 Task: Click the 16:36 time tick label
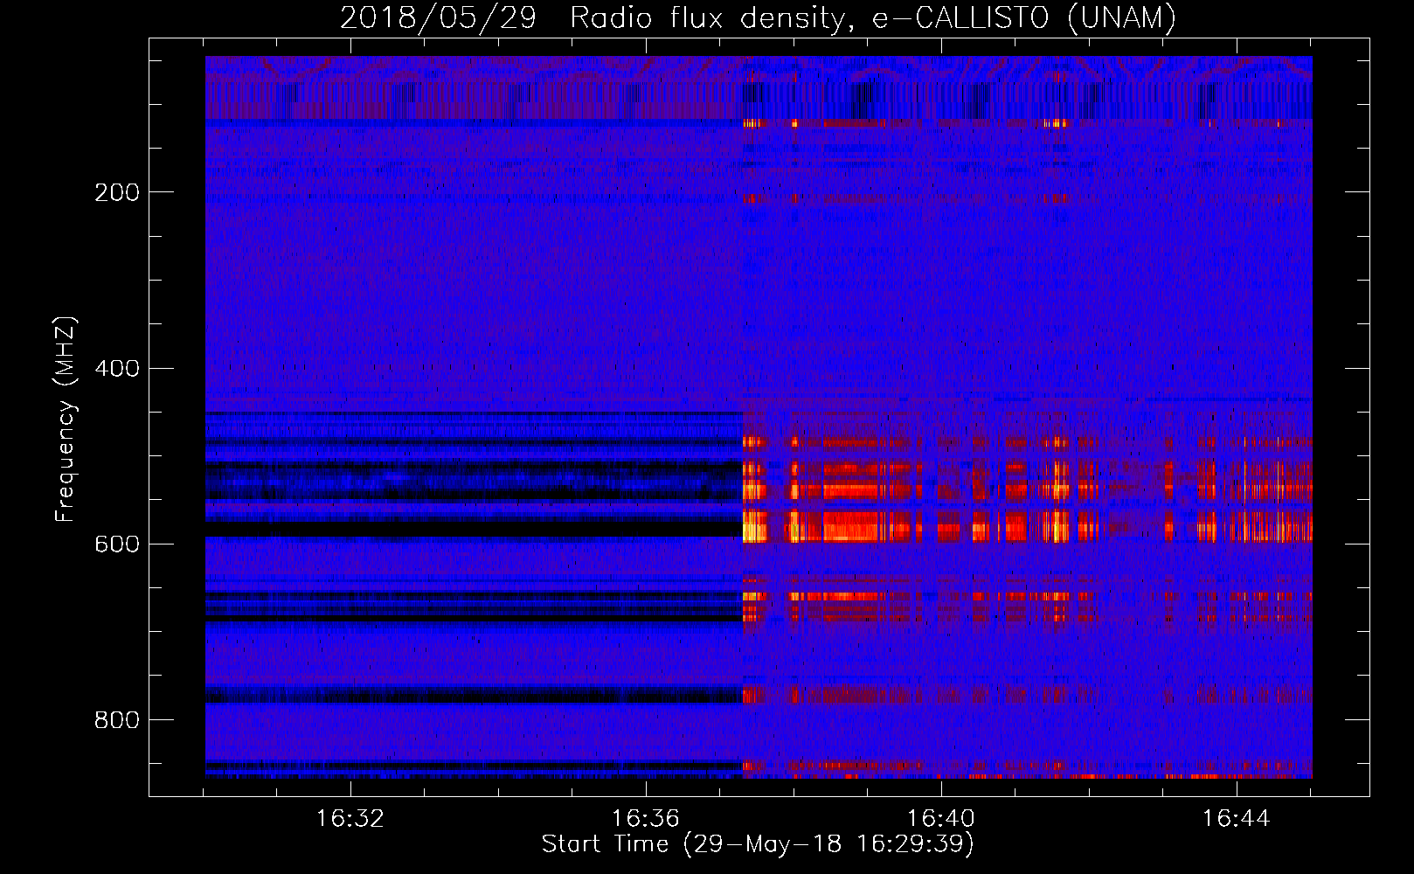click(646, 819)
